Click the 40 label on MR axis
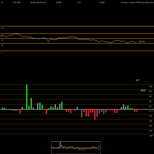The width and height of the screenshot is (154, 154). tap(150, 101)
